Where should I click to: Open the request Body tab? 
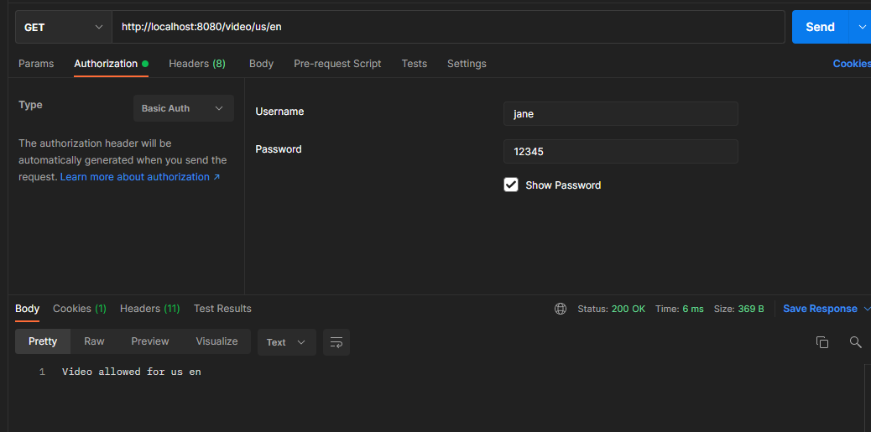(x=261, y=64)
